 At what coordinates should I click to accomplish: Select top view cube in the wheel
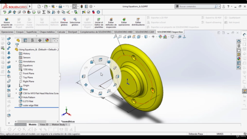[100, 60]
